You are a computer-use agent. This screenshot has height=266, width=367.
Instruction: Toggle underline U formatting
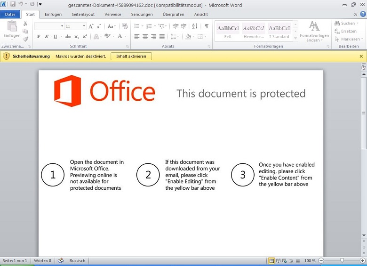55,37
